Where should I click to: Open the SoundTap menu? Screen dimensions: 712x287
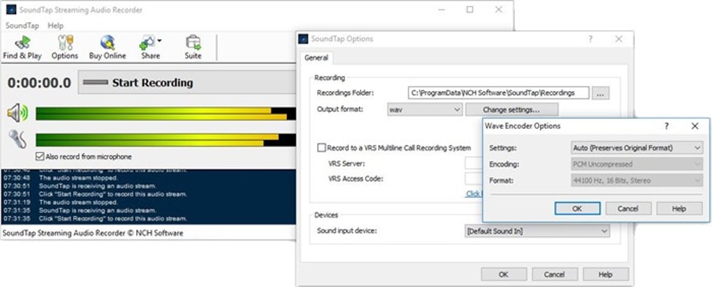(22, 25)
